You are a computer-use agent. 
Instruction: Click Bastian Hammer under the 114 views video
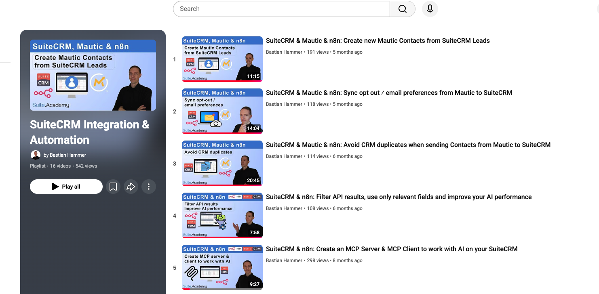click(284, 156)
